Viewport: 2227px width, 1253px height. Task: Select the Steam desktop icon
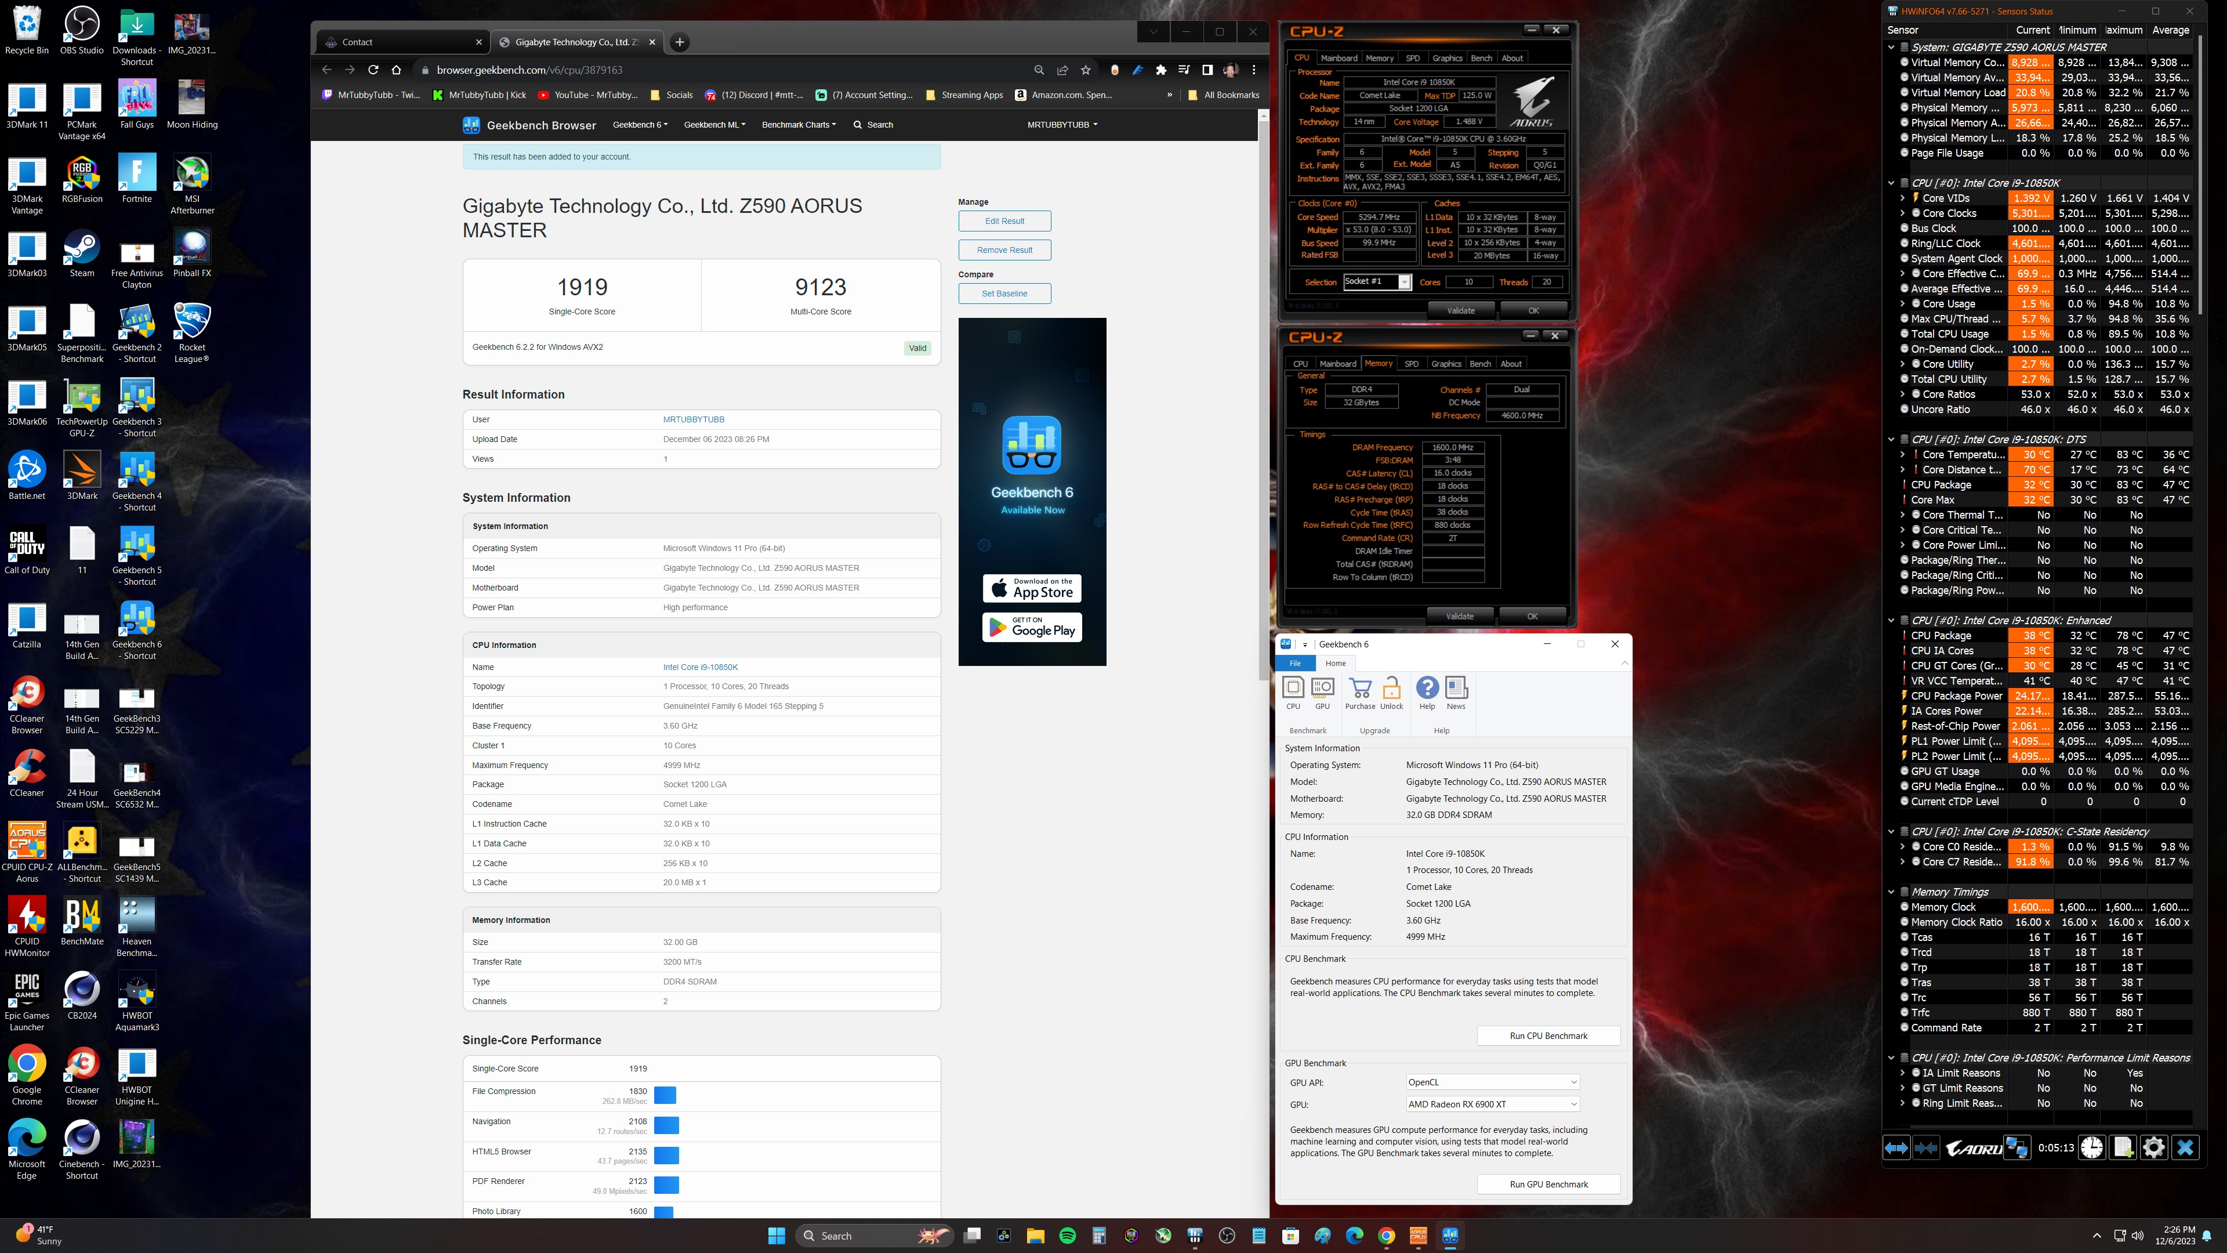tap(82, 252)
